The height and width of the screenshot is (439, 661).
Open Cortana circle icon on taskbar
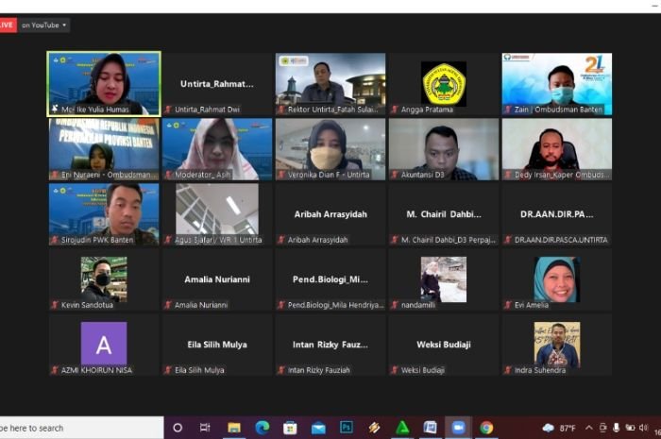177,428
